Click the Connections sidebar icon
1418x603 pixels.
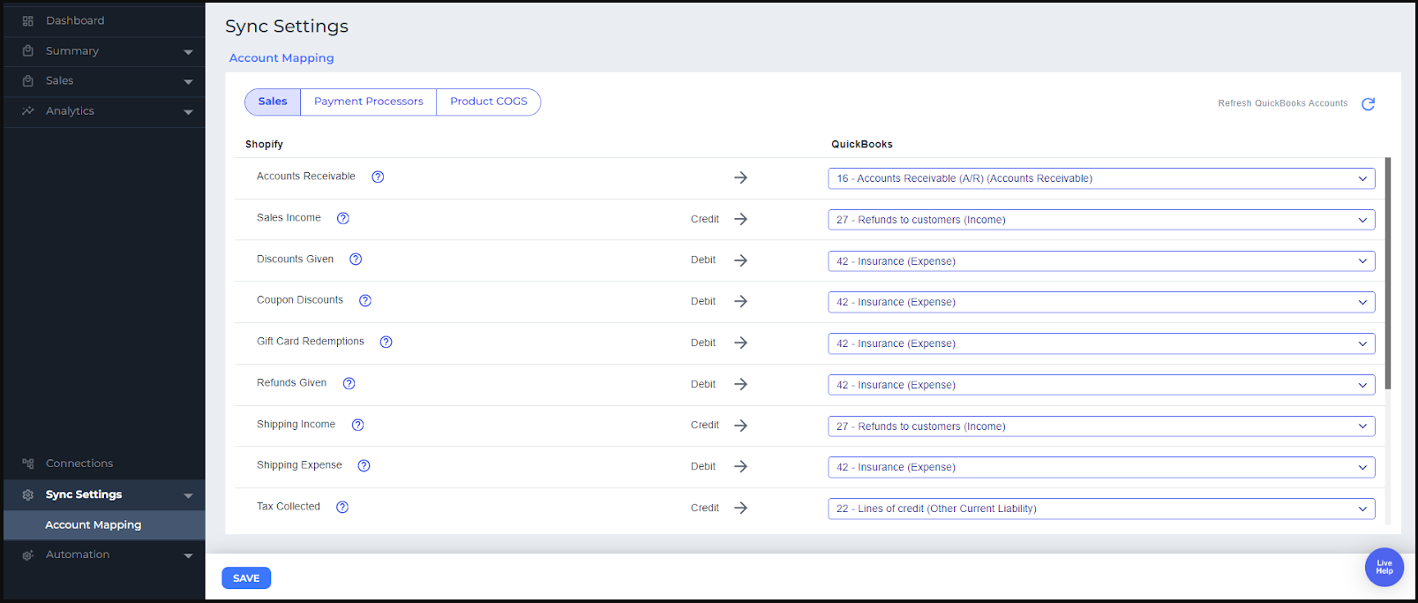28,464
